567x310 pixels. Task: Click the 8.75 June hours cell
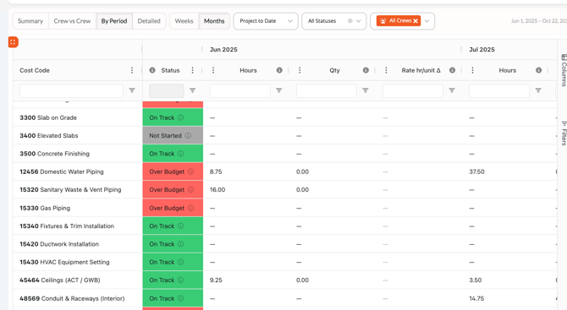click(x=216, y=171)
